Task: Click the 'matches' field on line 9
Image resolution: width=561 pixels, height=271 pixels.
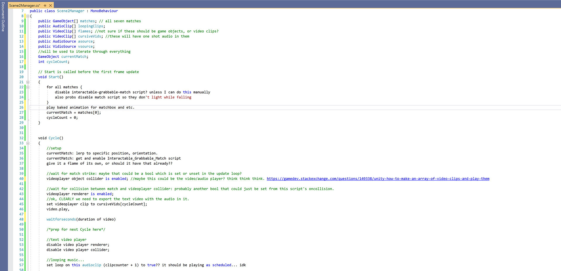Action: click(x=87, y=21)
